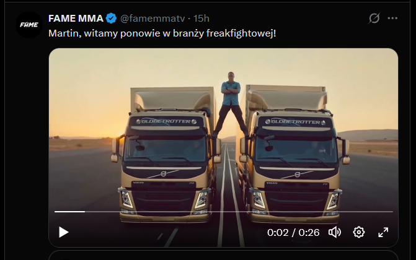Open video settings gear
This screenshot has width=416, height=260.
(x=358, y=232)
